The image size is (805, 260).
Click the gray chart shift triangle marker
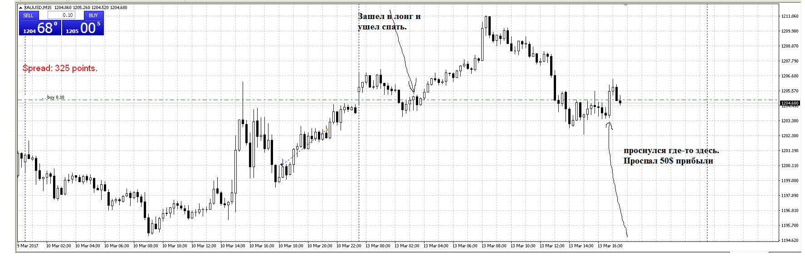click(x=625, y=5)
